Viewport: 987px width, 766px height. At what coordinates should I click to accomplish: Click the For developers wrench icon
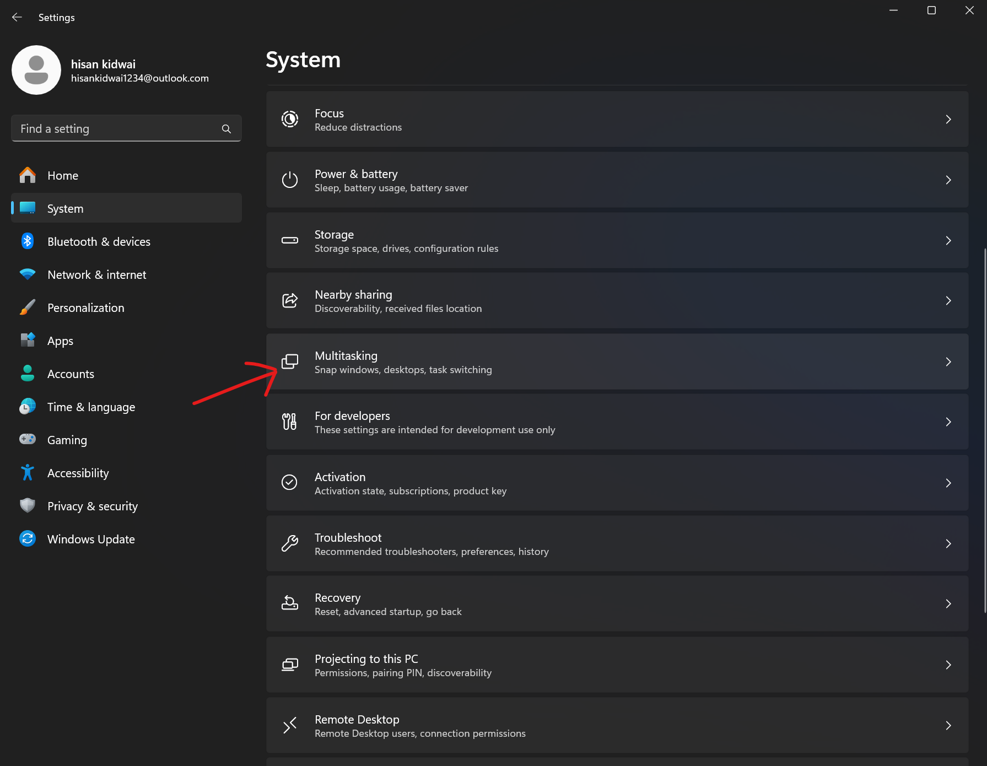point(290,422)
